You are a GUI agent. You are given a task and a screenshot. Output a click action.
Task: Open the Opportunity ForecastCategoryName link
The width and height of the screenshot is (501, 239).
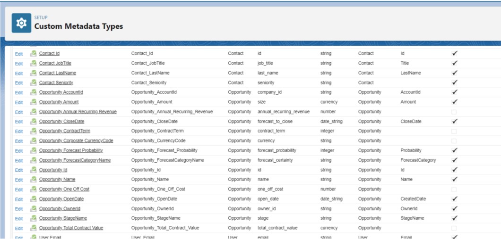(x=75, y=160)
